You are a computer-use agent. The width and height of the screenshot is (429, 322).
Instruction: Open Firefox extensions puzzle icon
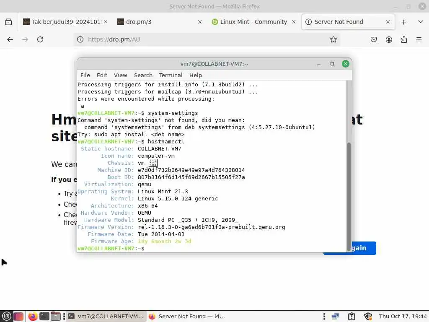[404, 39]
